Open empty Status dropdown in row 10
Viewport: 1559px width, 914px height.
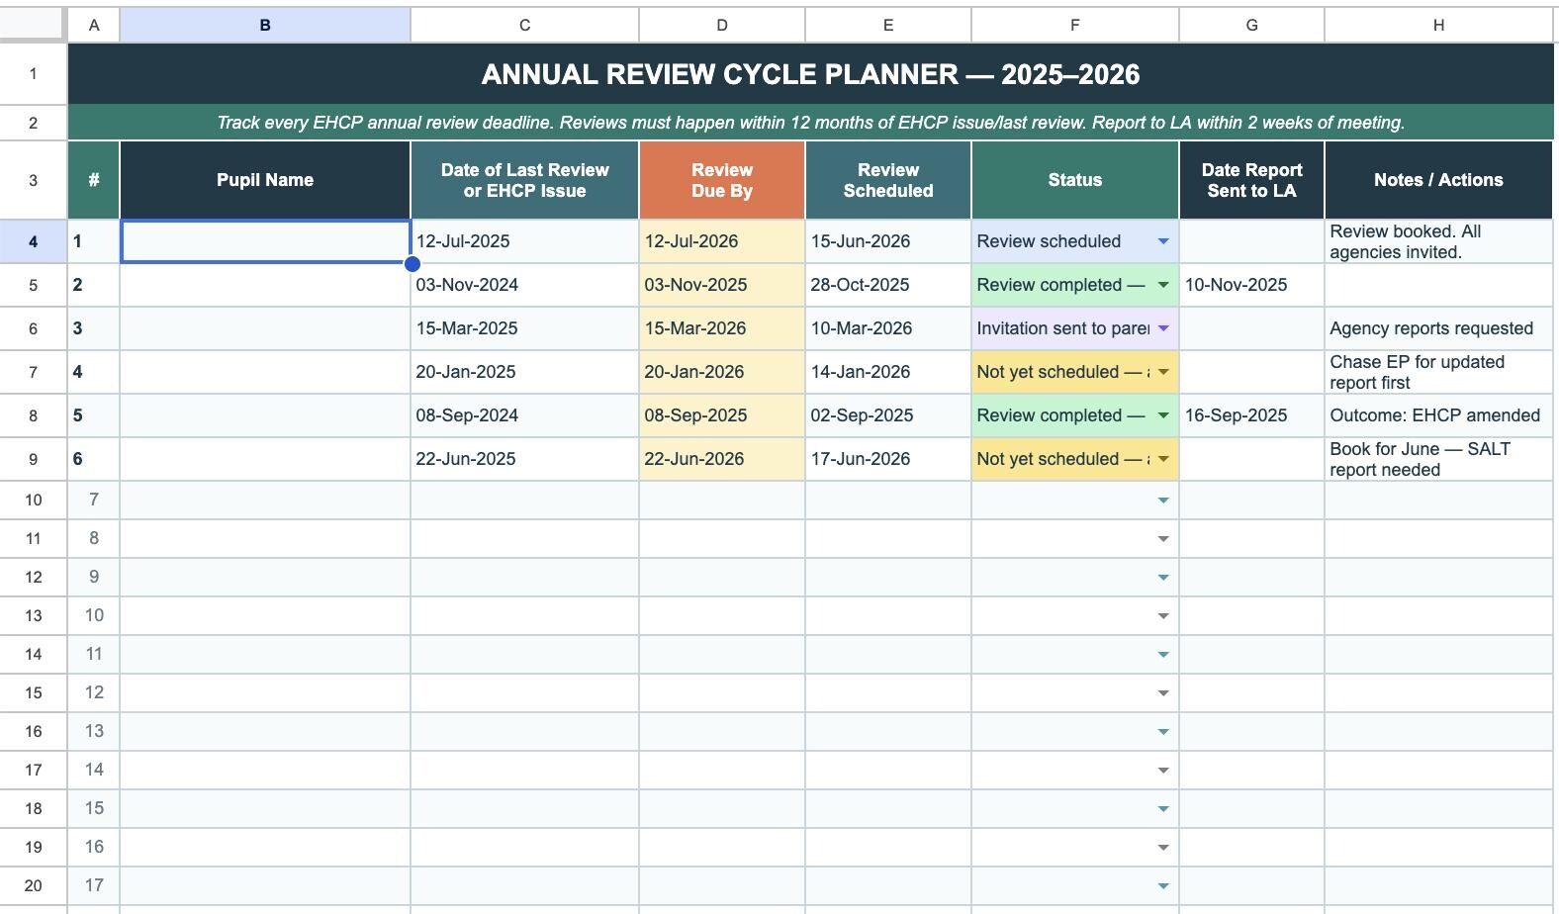[1163, 501]
